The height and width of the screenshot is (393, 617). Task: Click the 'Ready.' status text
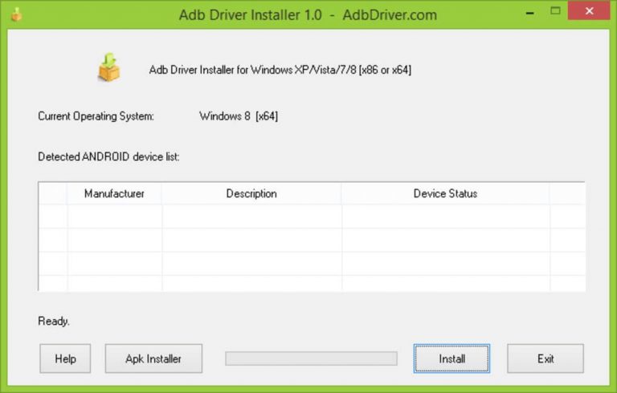(x=54, y=321)
